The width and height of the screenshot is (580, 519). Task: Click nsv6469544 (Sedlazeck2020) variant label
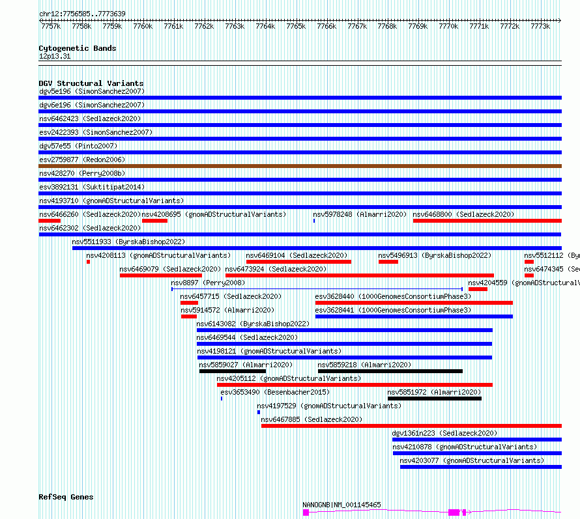coord(247,337)
